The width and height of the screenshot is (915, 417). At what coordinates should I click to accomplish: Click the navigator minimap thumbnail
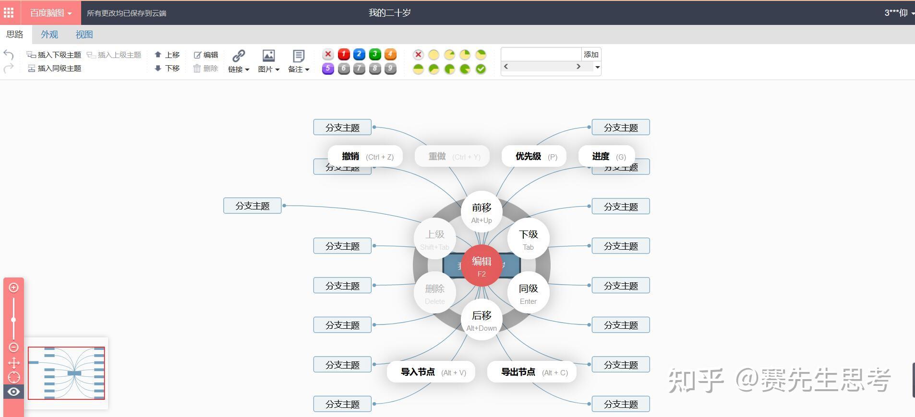pyautogui.click(x=66, y=373)
